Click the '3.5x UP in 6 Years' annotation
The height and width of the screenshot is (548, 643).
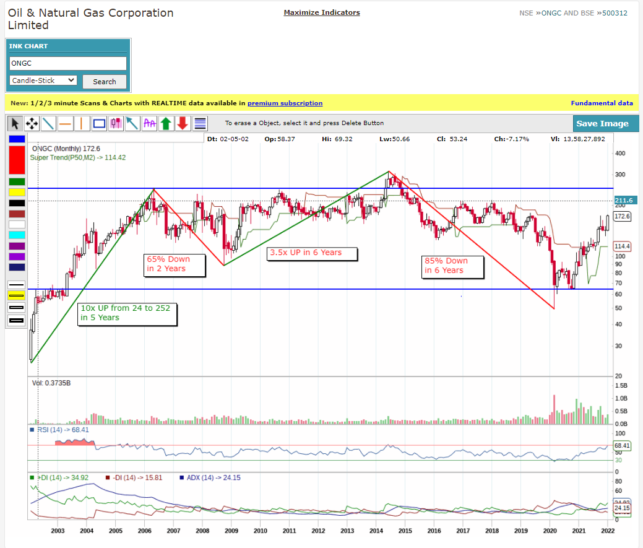pos(312,254)
